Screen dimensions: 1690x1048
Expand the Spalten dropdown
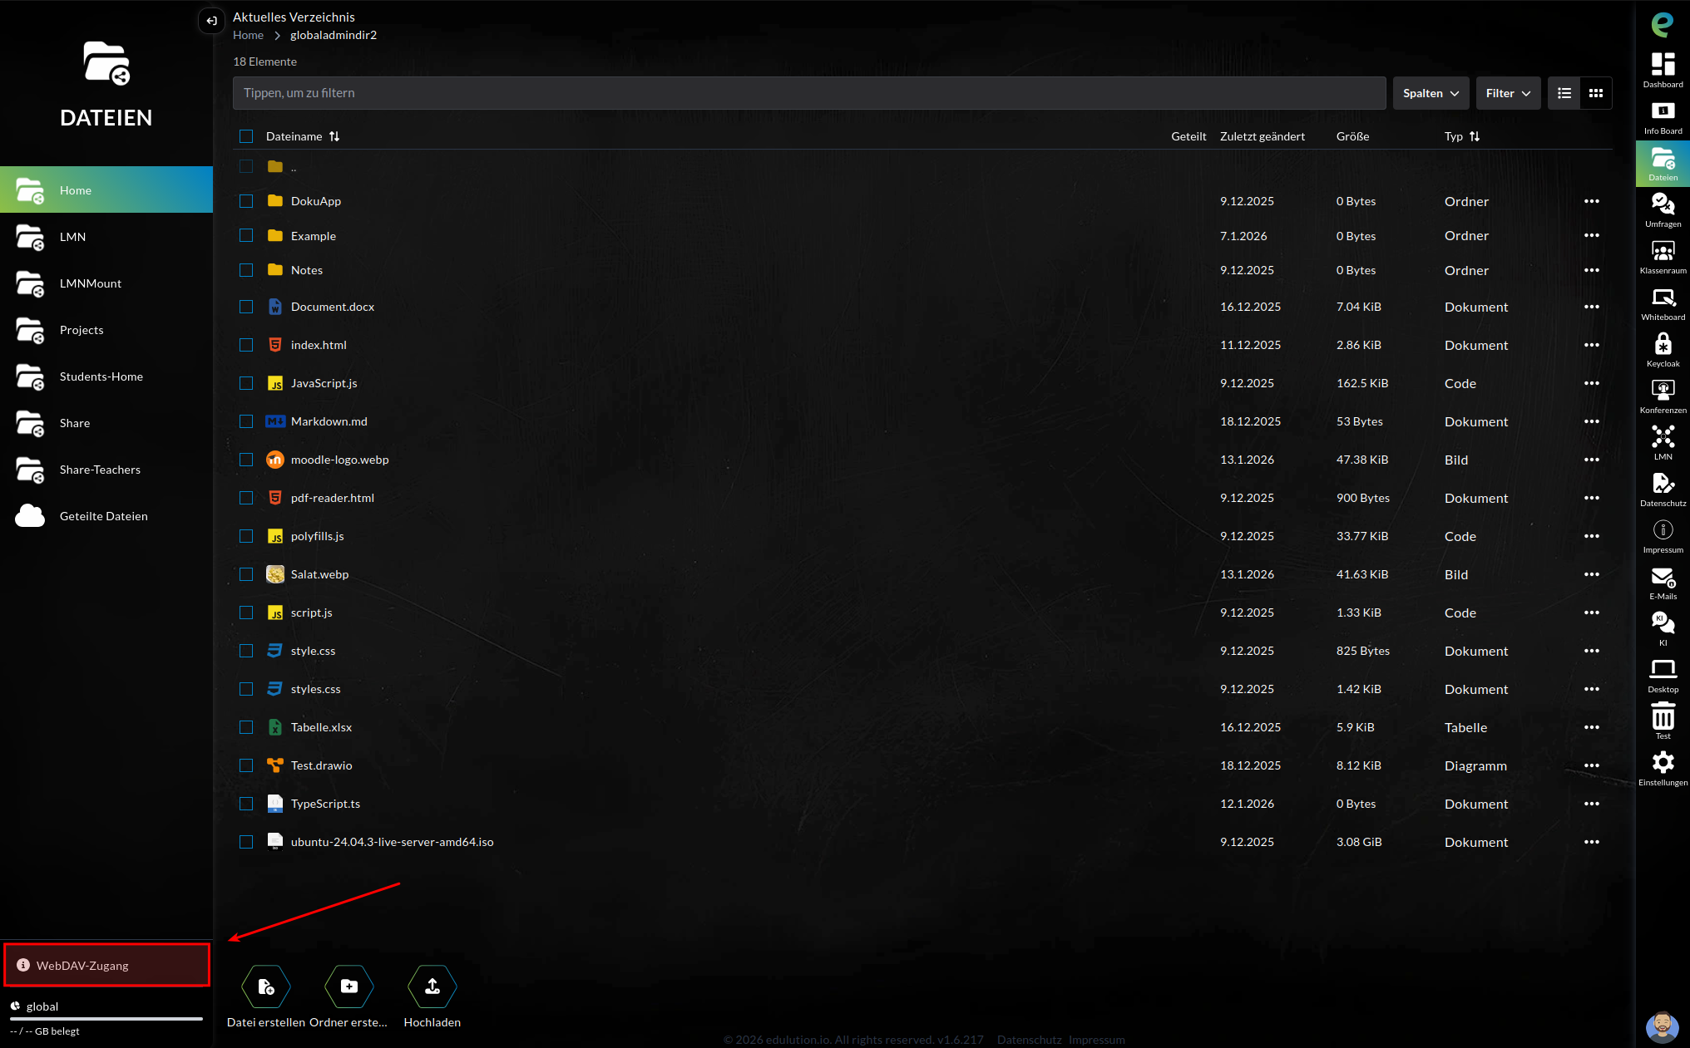pos(1431,93)
